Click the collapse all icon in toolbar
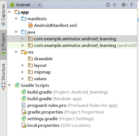Screen dimensions: 139x136 coord(114,5)
